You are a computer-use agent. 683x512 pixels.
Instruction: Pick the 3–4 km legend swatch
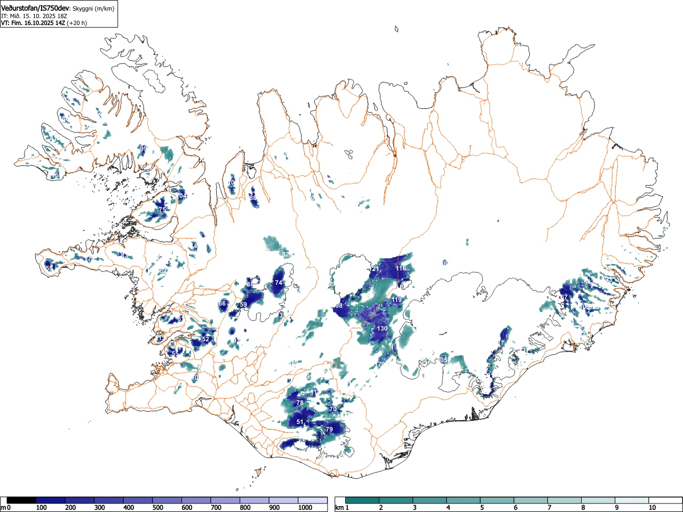pyautogui.click(x=430, y=500)
